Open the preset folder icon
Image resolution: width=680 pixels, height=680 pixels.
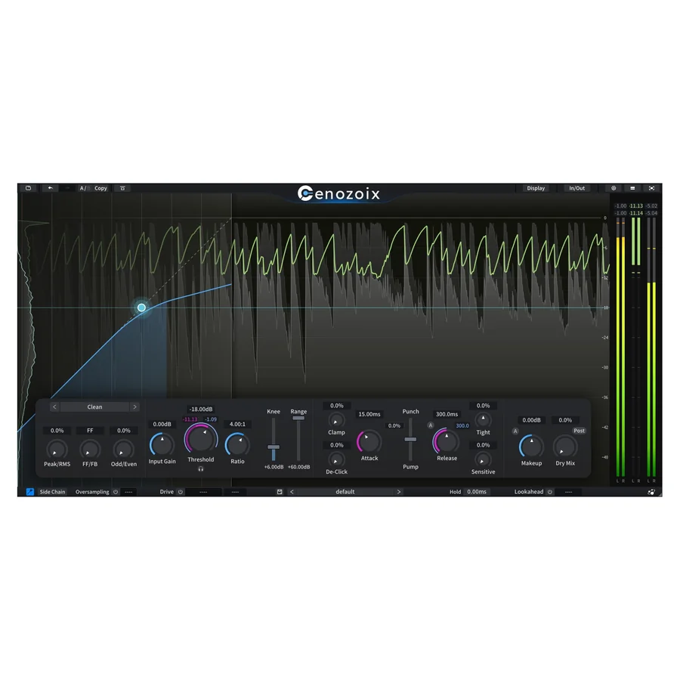point(28,188)
